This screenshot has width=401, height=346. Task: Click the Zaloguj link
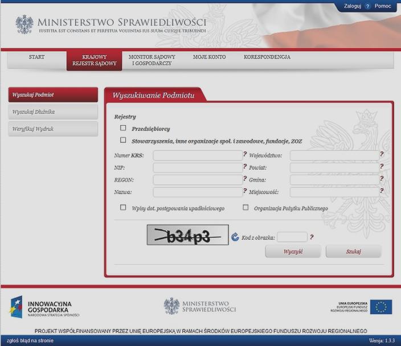353,6
